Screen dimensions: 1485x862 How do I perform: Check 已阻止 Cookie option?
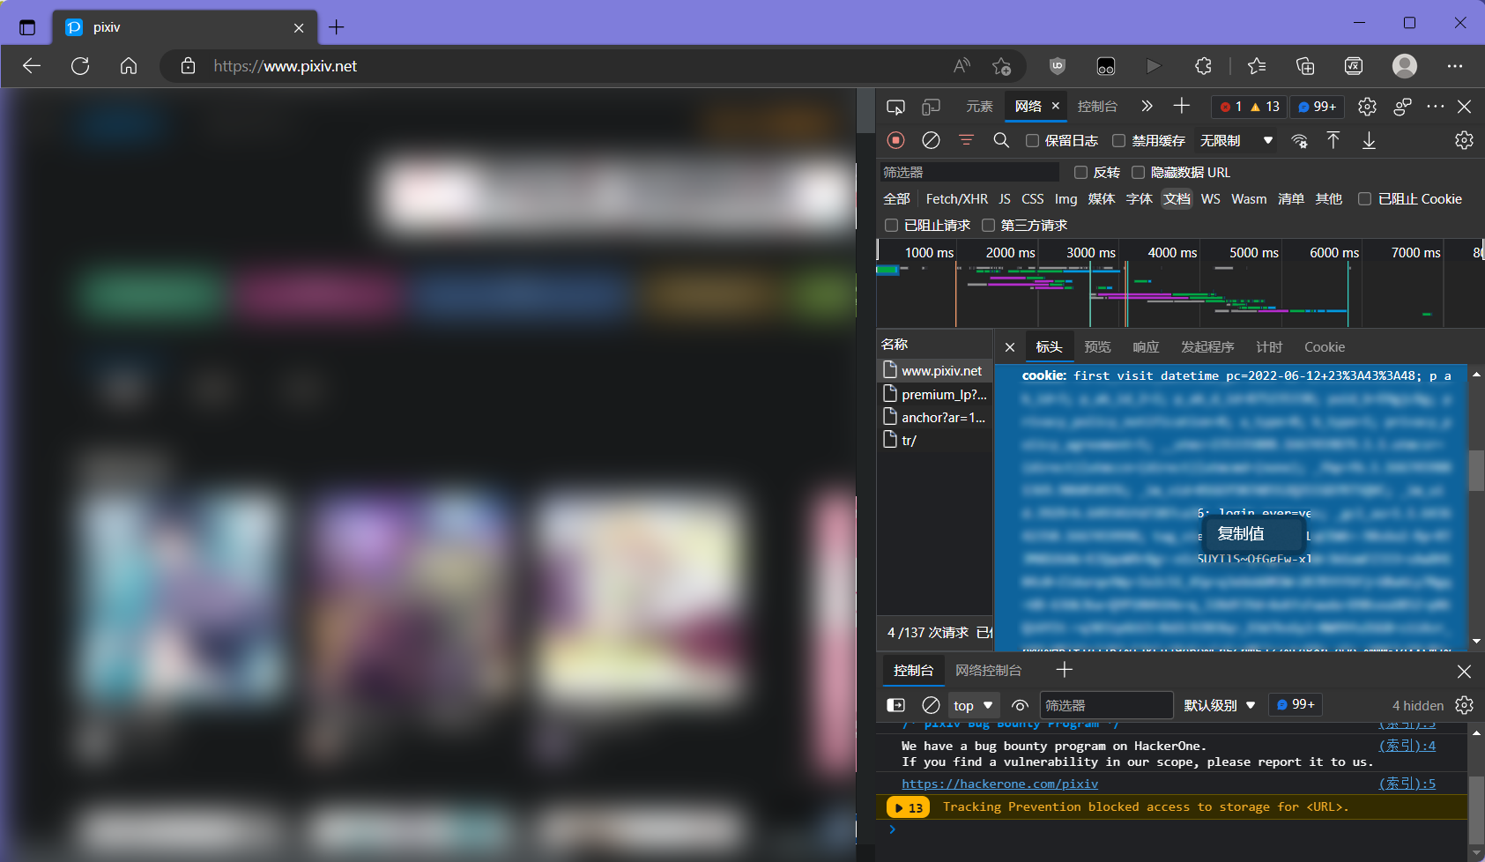click(1365, 199)
